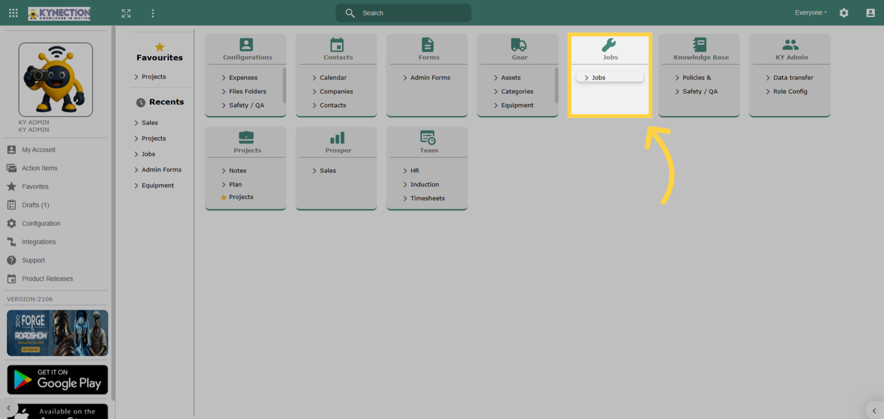Viewport: 884px width, 419px height.
Task: Click the KY Admin people icon
Action: click(x=790, y=45)
